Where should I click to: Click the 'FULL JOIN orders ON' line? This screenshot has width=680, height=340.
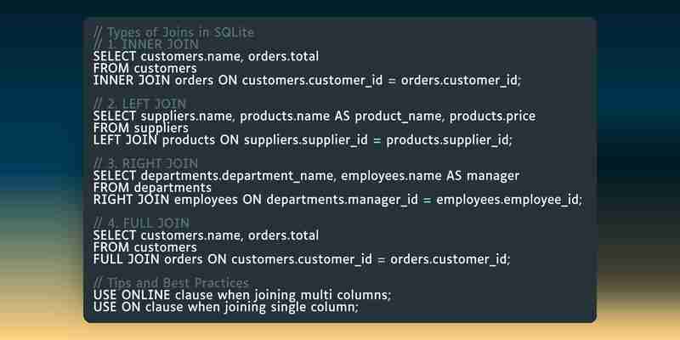point(302,260)
